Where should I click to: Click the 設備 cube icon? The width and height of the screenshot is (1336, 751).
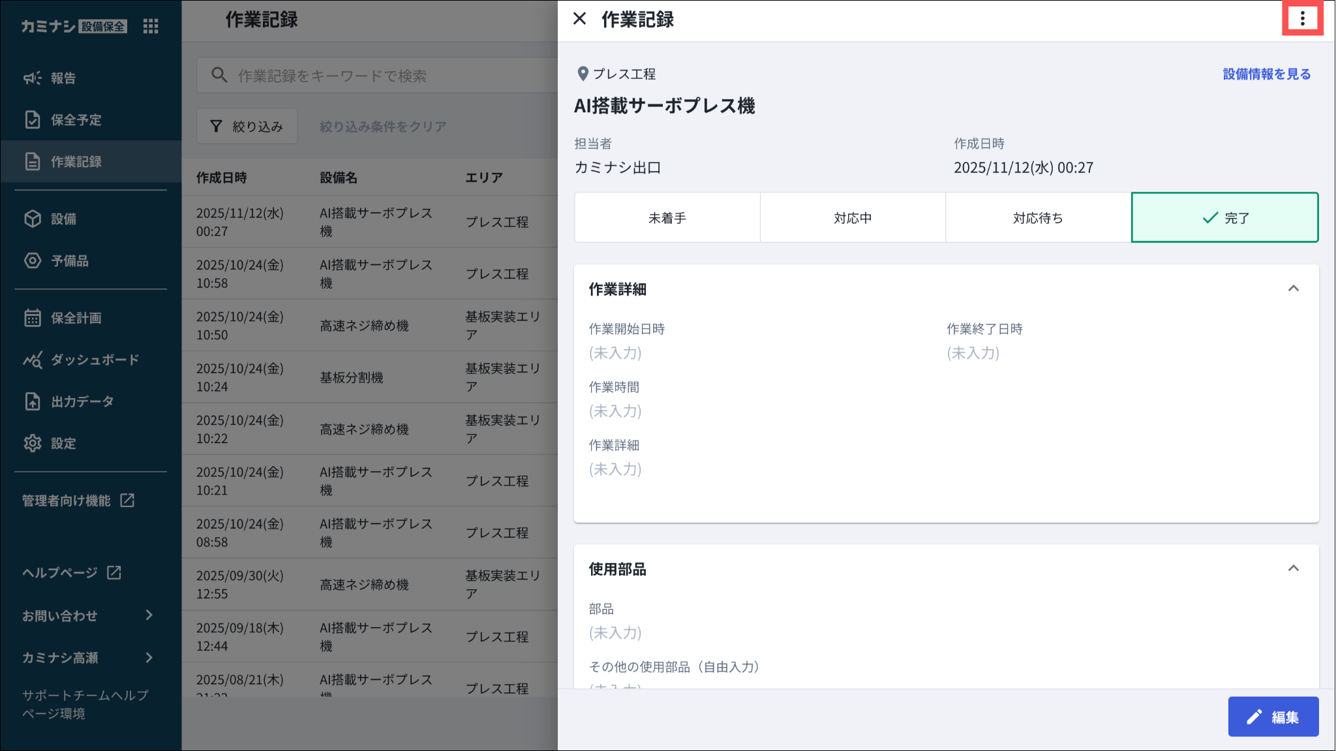(33, 219)
